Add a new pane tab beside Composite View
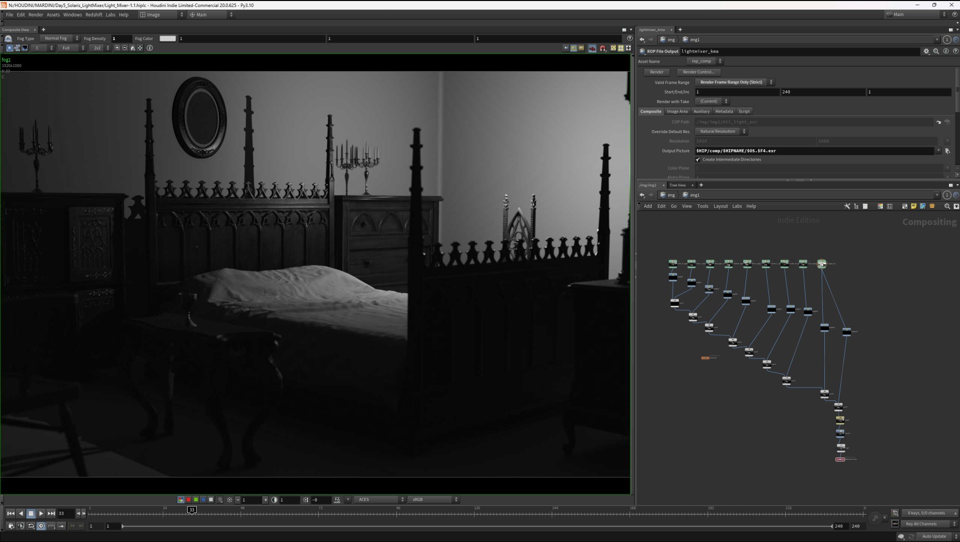The width and height of the screenshot is (960, 542). click(44, 30)
